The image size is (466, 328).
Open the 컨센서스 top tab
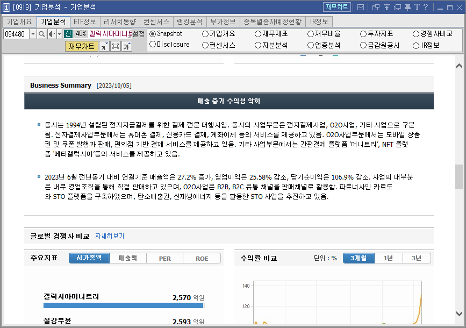pos(156,22)
